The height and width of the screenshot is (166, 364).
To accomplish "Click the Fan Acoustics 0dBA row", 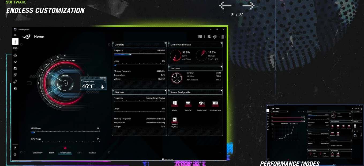I will pyautogui.click(x=204, y=80).
